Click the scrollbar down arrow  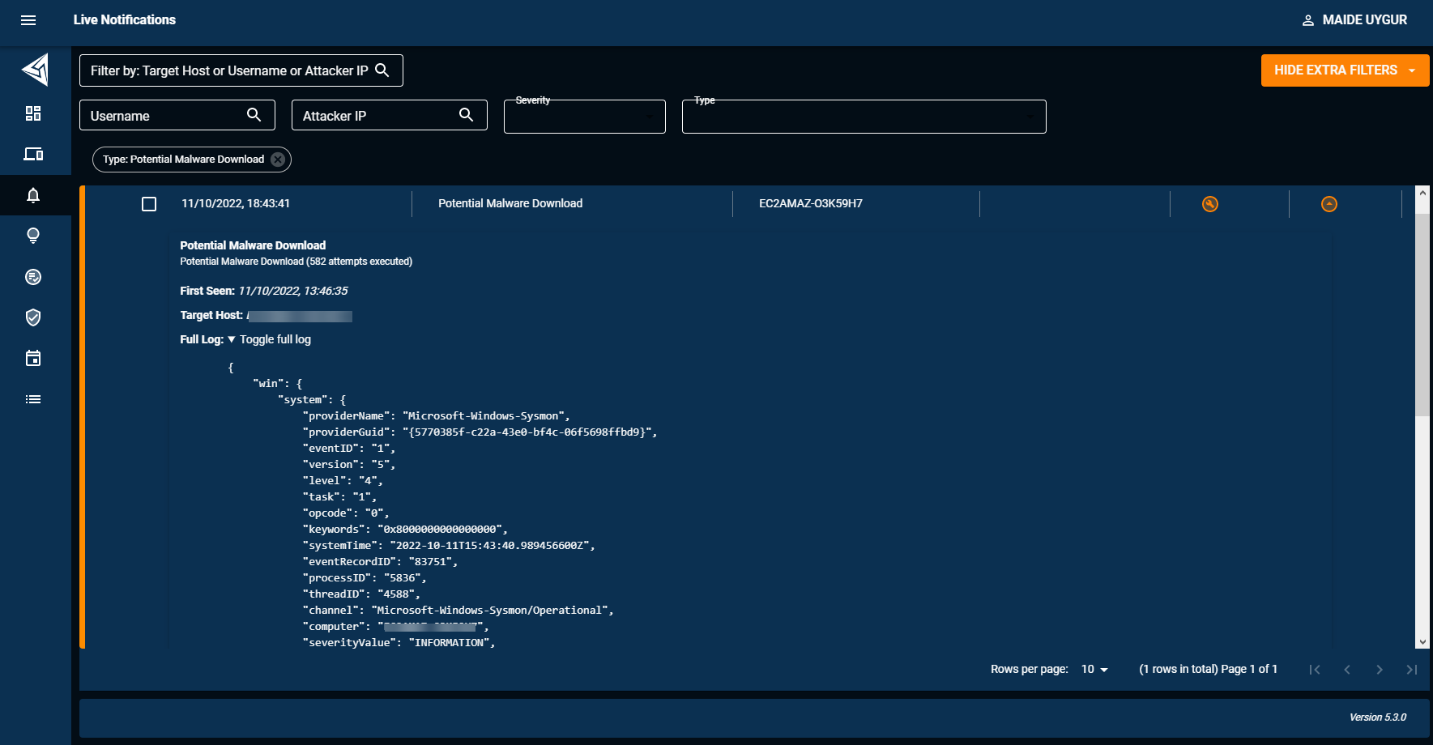click(x=1422, y=642)
